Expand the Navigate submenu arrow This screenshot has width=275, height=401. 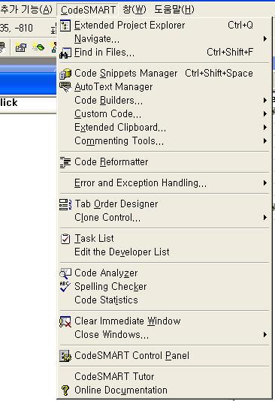pos(265,39)
